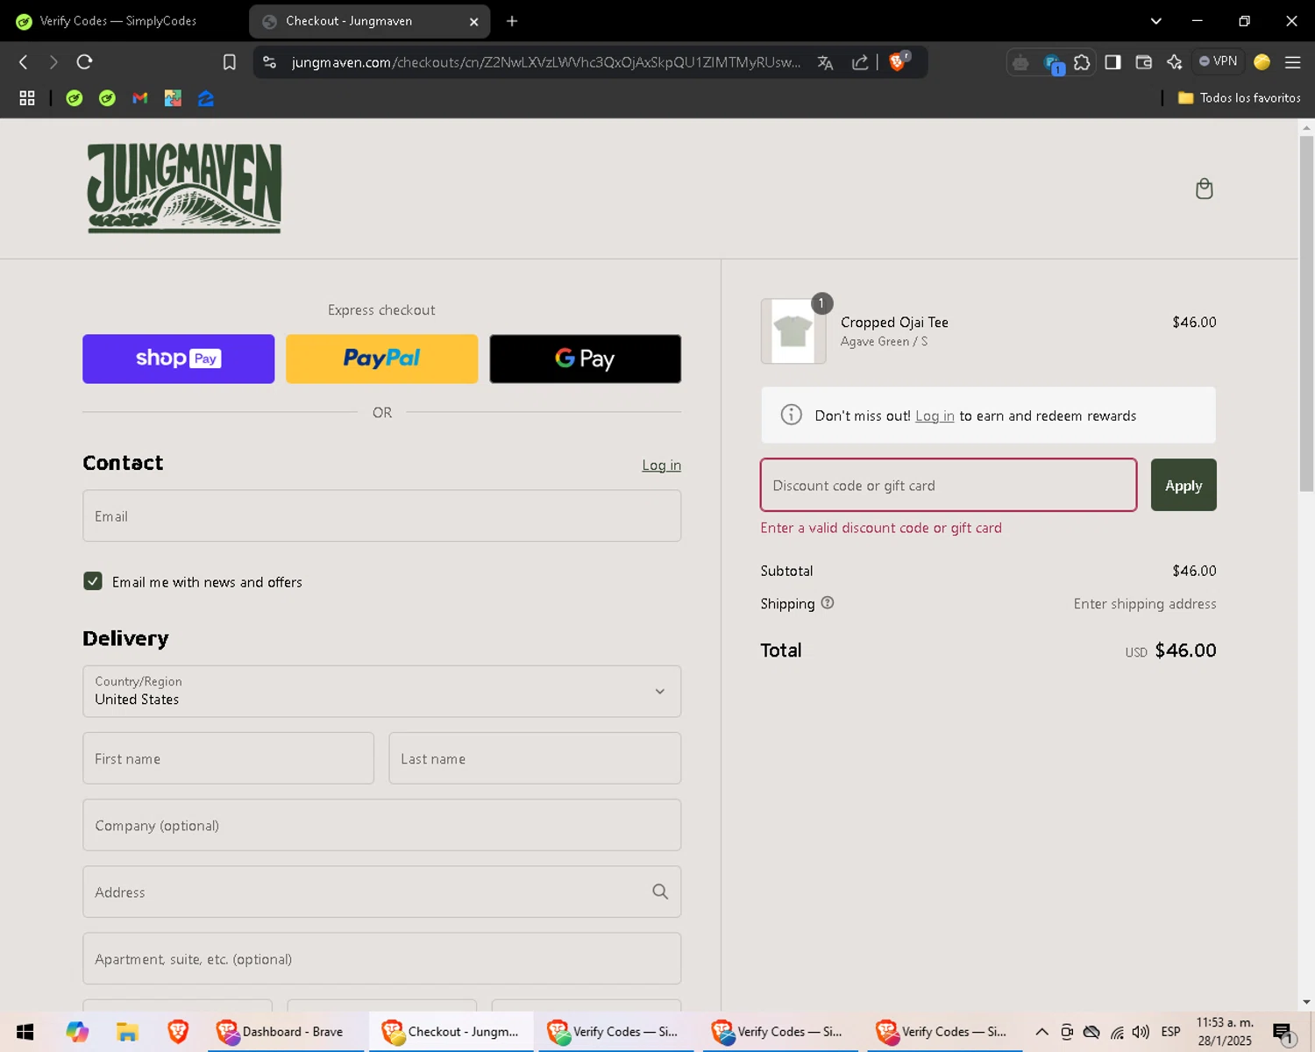Open the tab search chevron
1315x1052 pixels.
(x=1156, y=21)
